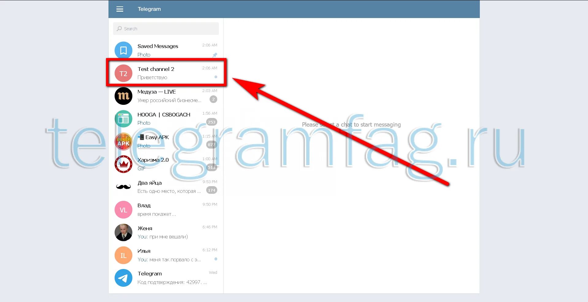This screenshot has width=588, height=302.
Task: Select the Easy APK chat title
Action: click(x=154, y=137)
